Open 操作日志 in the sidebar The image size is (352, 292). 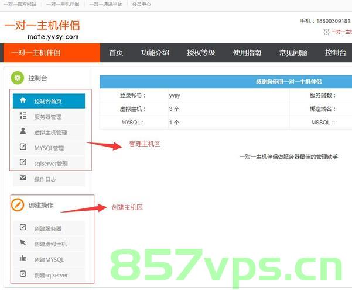pyautogui.click(x=49, y=179)
